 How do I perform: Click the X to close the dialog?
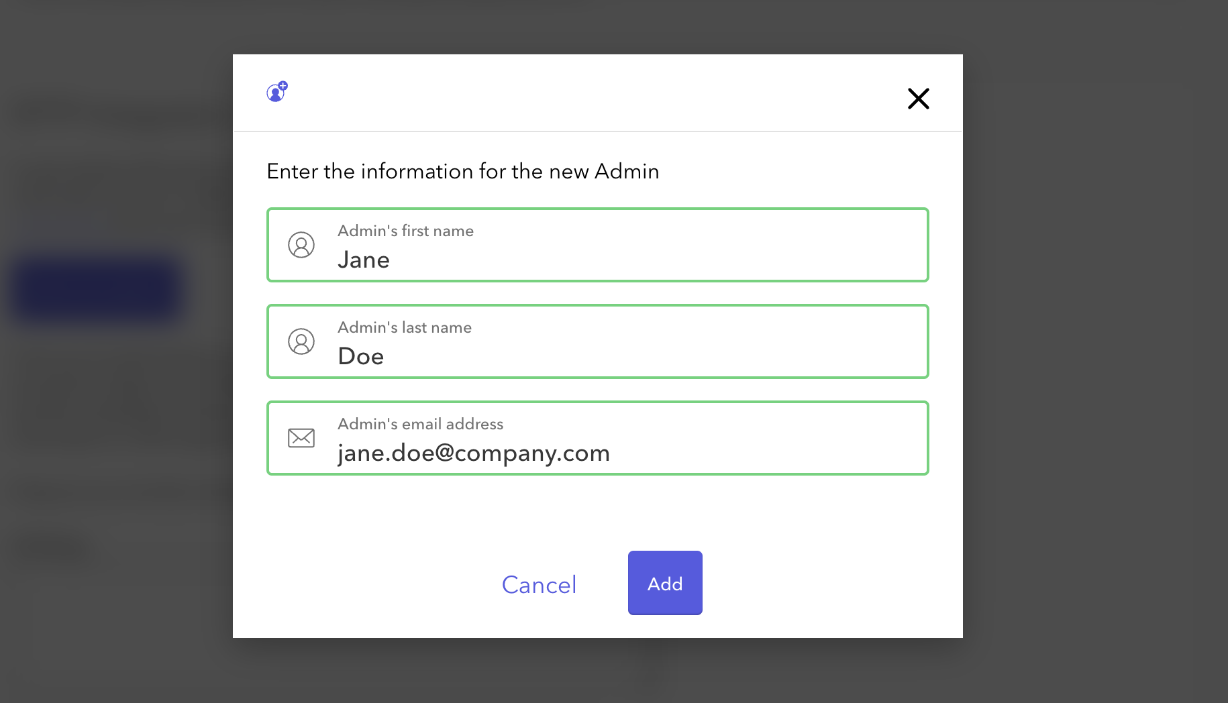pyautogui.click(x=918, y=98)
